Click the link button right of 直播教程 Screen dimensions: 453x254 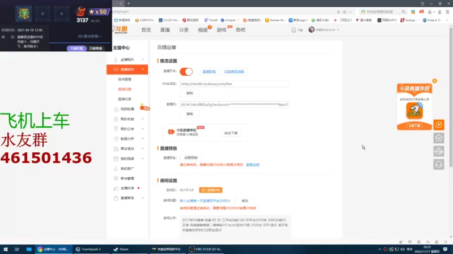coord(234,72)
